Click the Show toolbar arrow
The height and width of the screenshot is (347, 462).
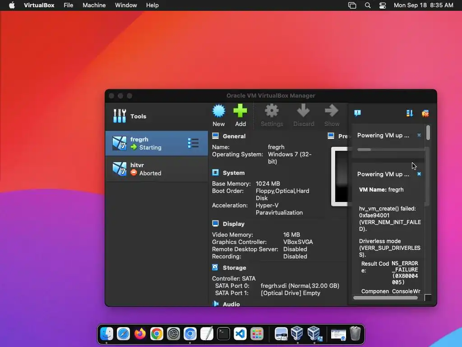pyautogui.click(x=332, y=111)
